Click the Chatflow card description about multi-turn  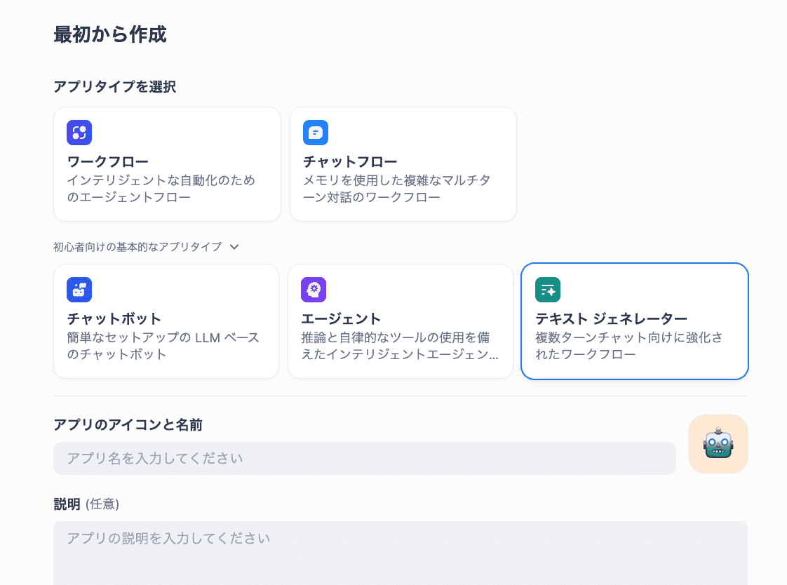point(397,189)
